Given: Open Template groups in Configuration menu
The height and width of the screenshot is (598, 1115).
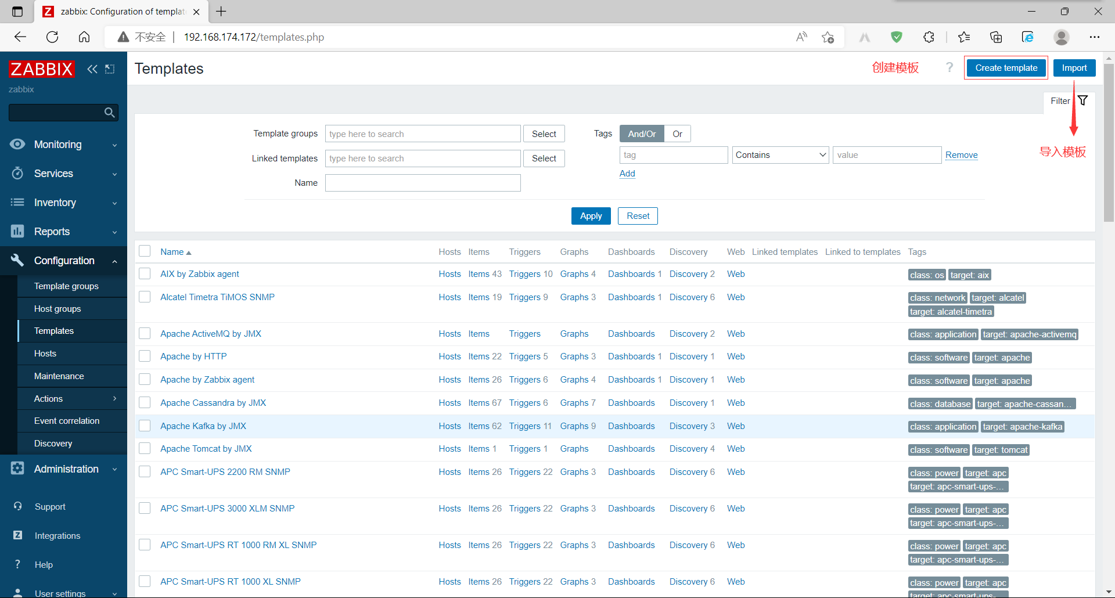Looking at the screenshot, I should coord(73,286).
